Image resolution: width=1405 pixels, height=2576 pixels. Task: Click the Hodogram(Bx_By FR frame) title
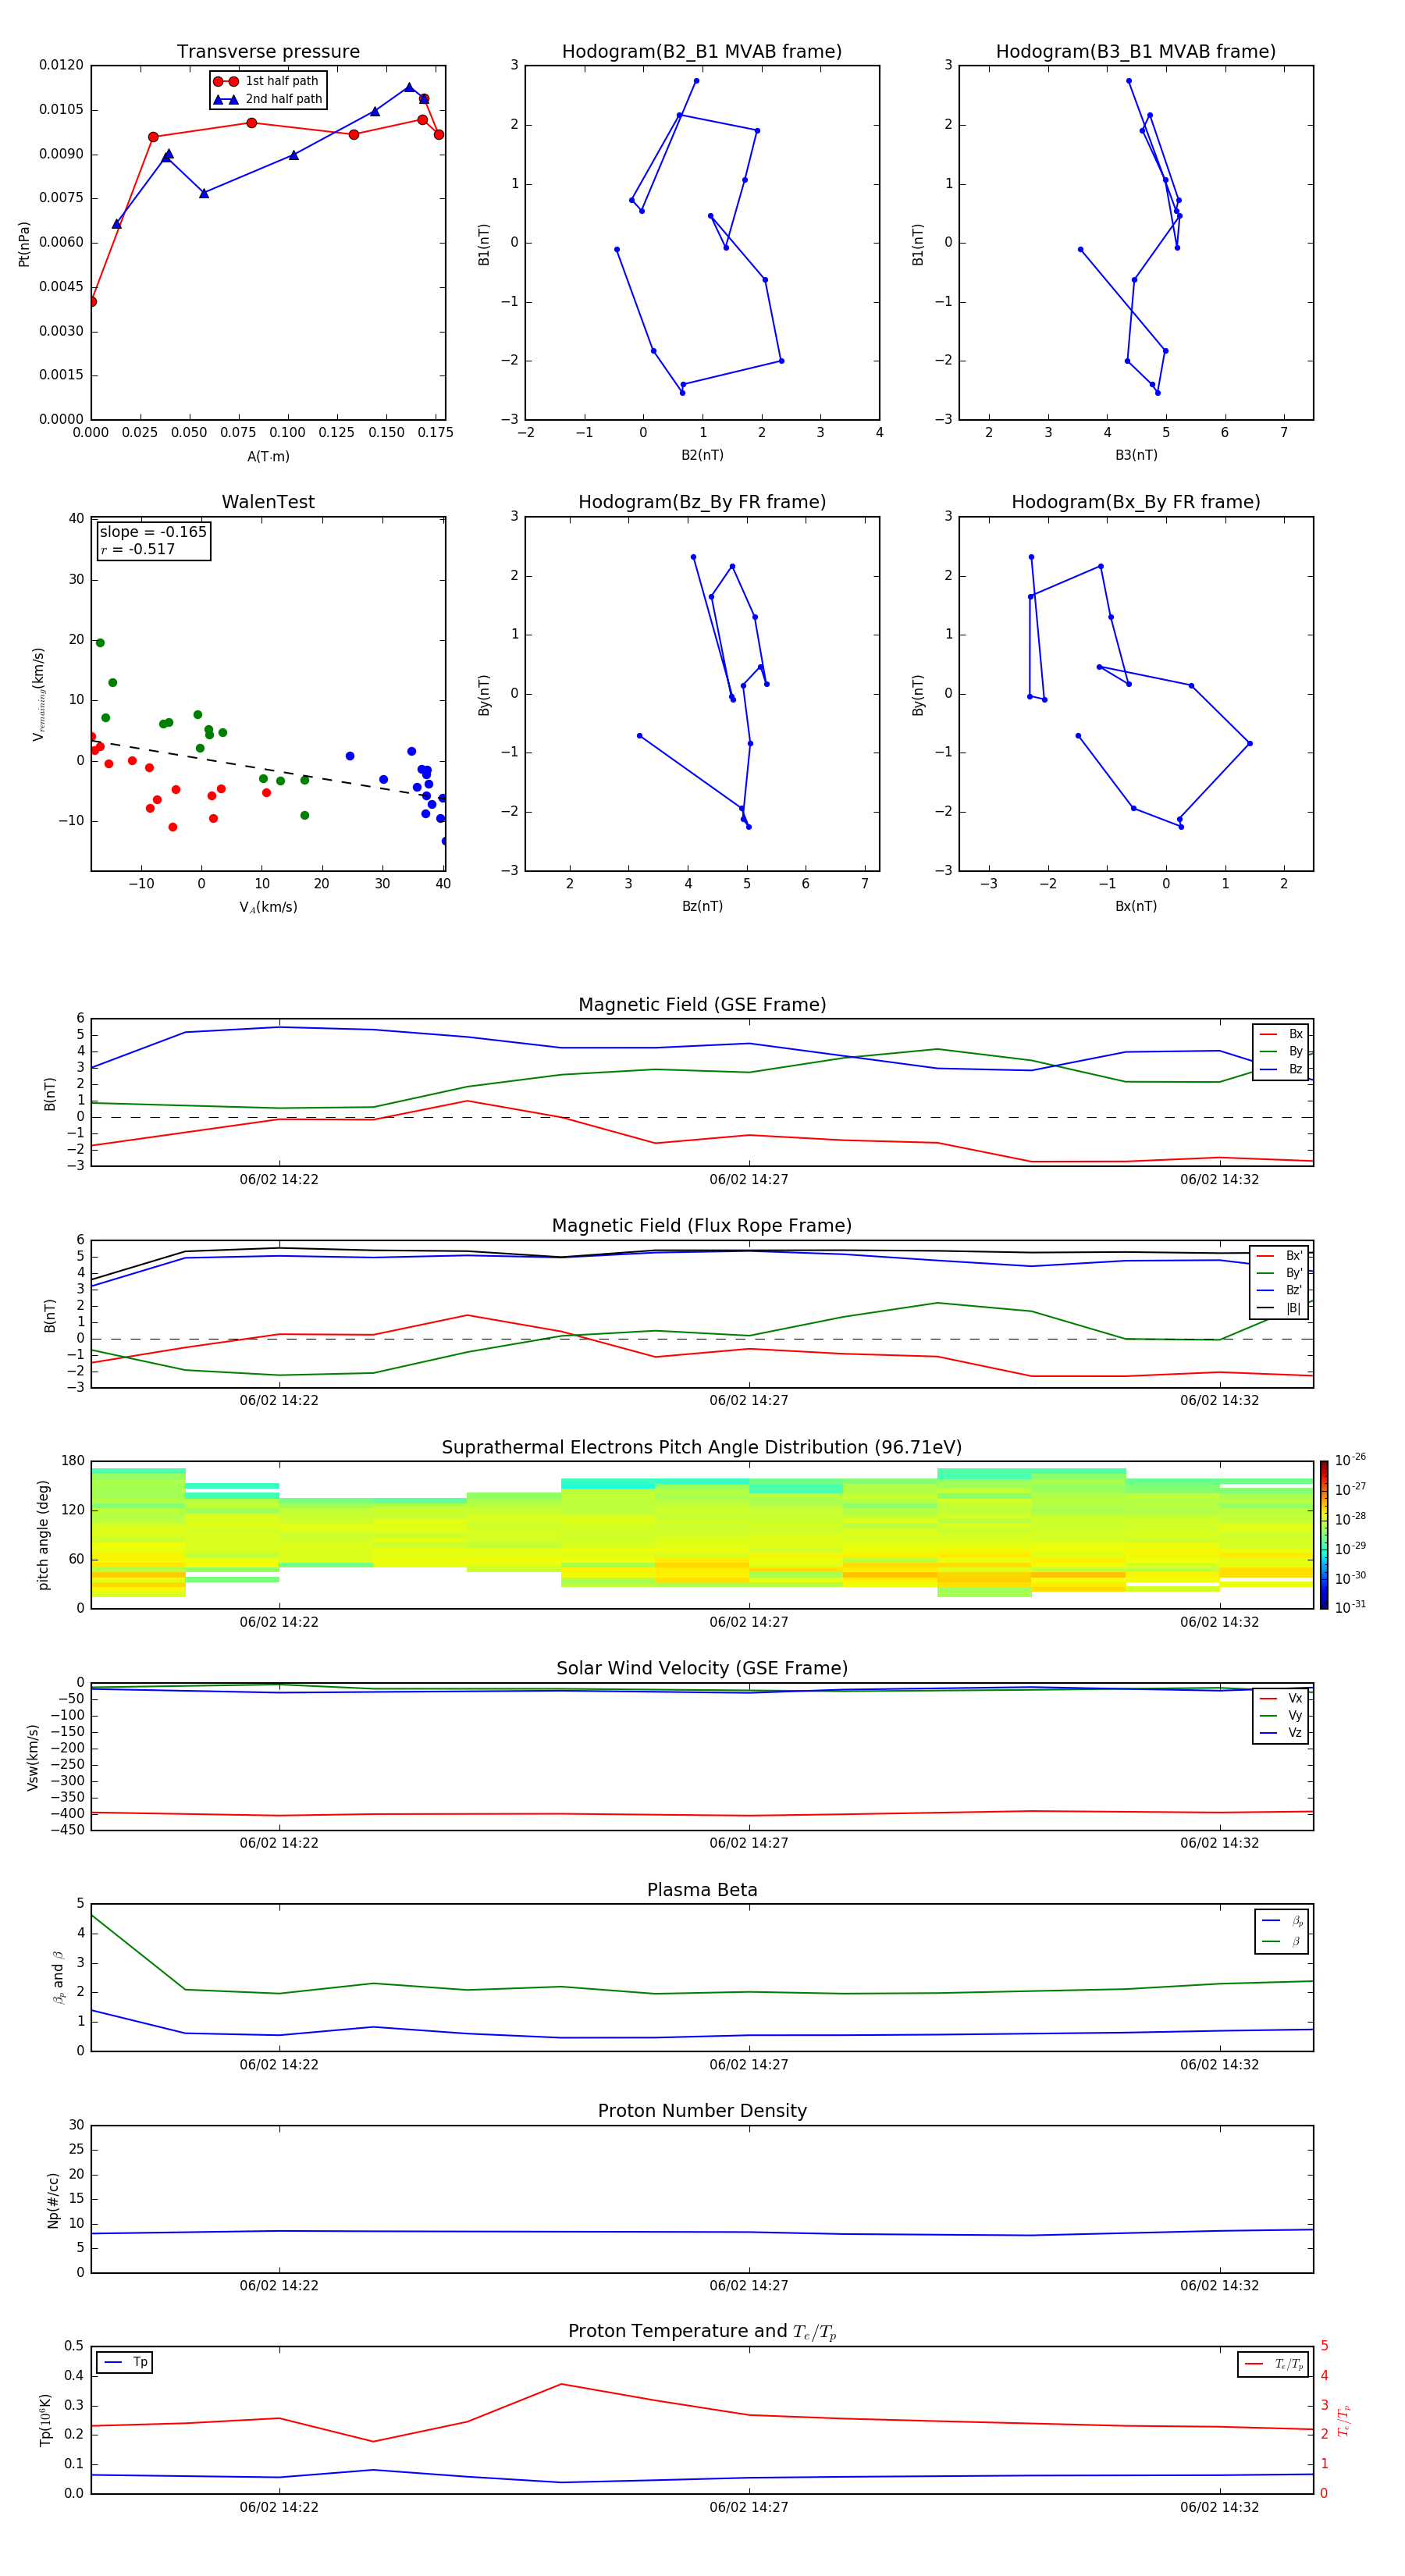[x=1136, y=502]
